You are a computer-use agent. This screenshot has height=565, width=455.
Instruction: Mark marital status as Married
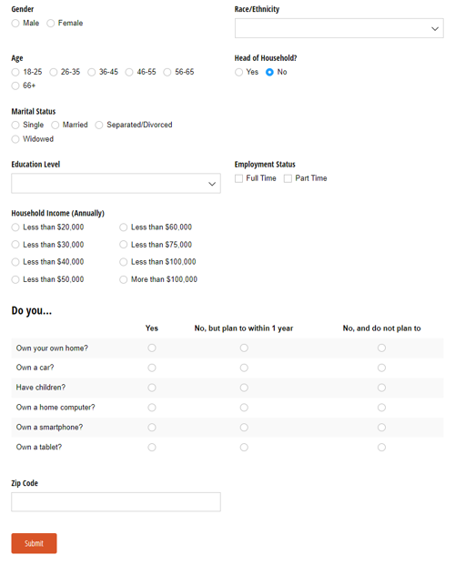coord(55,125)
